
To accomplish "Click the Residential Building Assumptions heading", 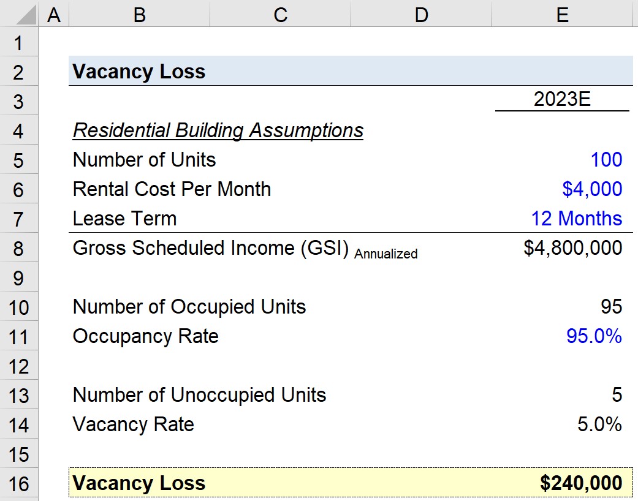I will (218, 130).
